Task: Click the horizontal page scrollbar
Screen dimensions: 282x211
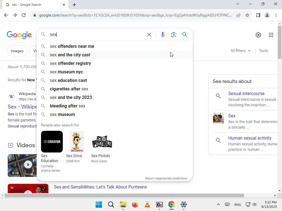Action: tap(124, 195)
